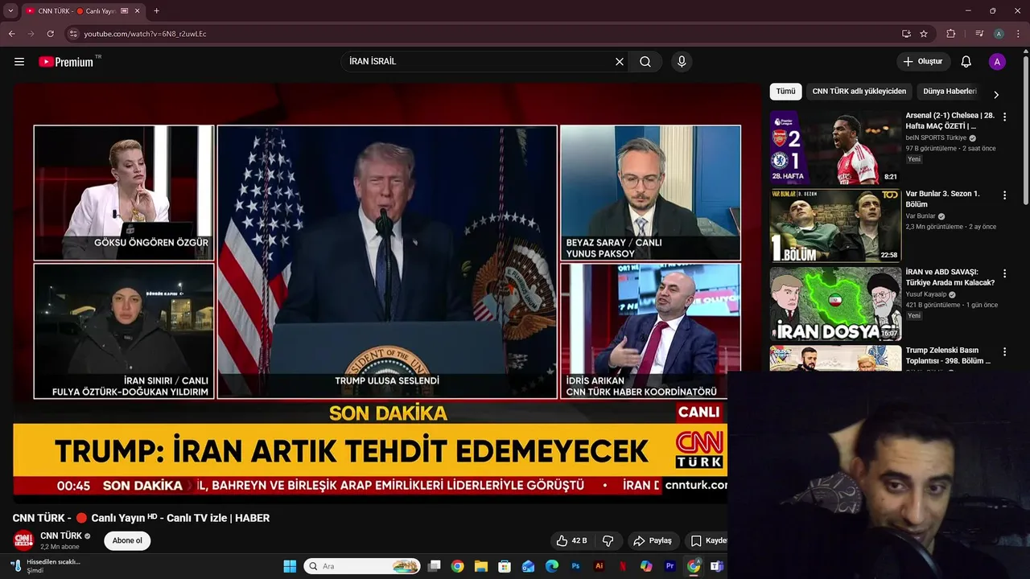The width and height of the screenshot is (1030, 579).
Task: Install app icon in address bar
Action: pos(906,34)
